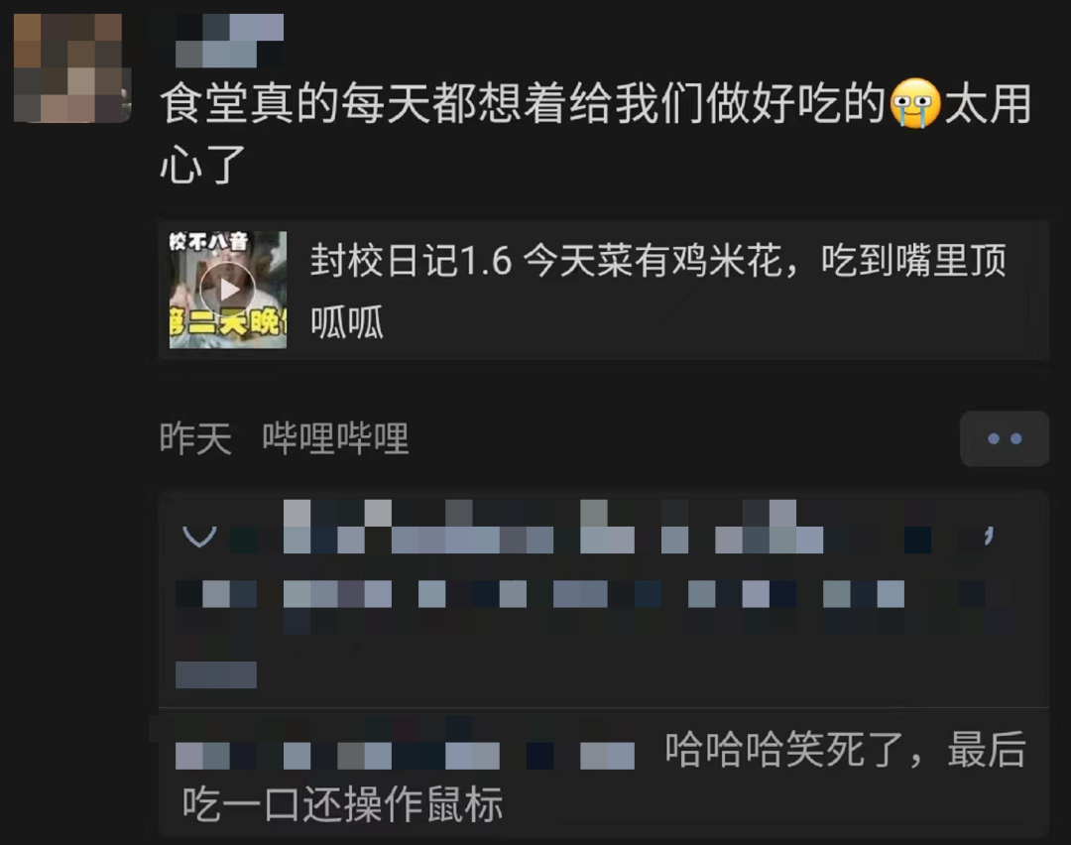1071x845 pixels.
Task: Open the poster's blurred avatar
Action: coord(72,68)
